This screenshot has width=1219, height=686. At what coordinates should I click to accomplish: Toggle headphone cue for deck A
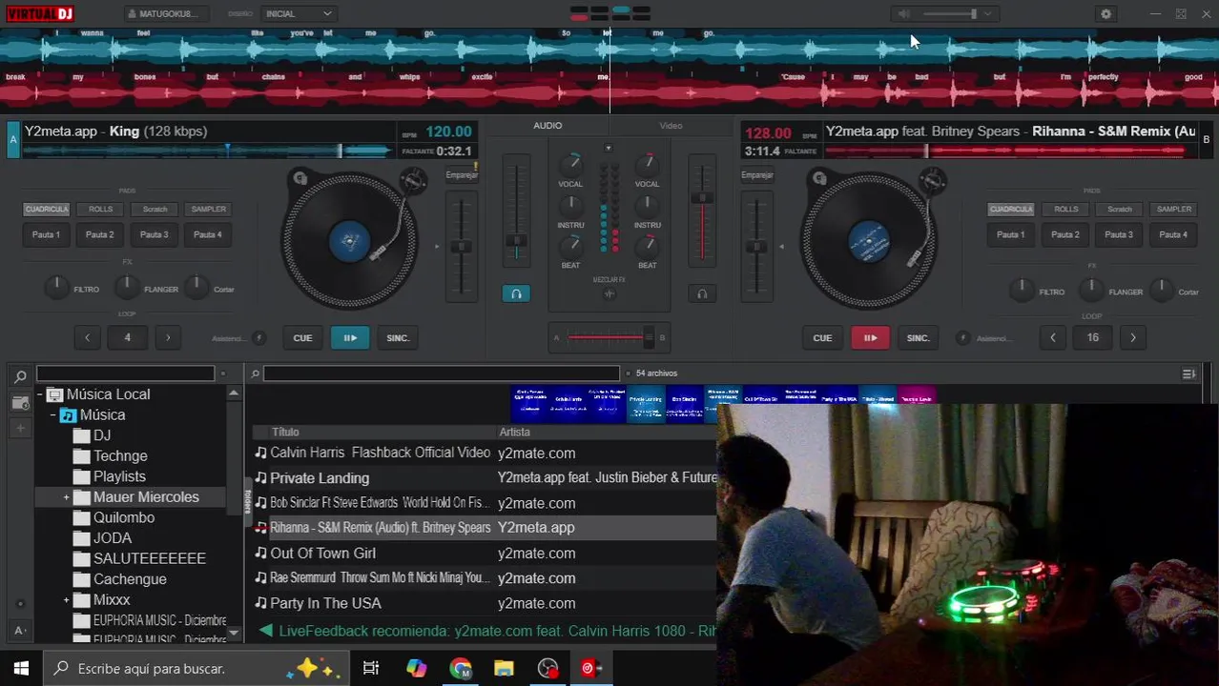[x=516, y=293]
